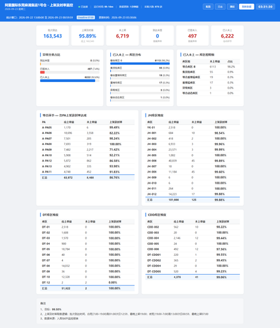Select row DT-CDD02 in the CDD table

(x=193, y=260)
